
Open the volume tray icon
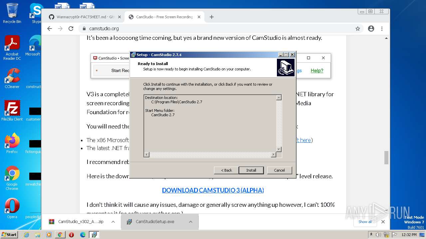379,235
